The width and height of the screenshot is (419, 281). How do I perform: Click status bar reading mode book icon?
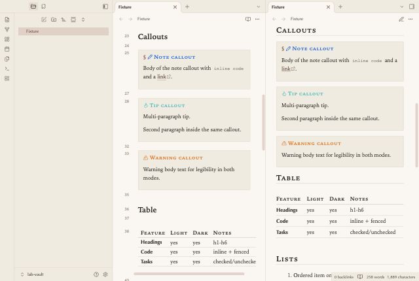tap(360, 276)
